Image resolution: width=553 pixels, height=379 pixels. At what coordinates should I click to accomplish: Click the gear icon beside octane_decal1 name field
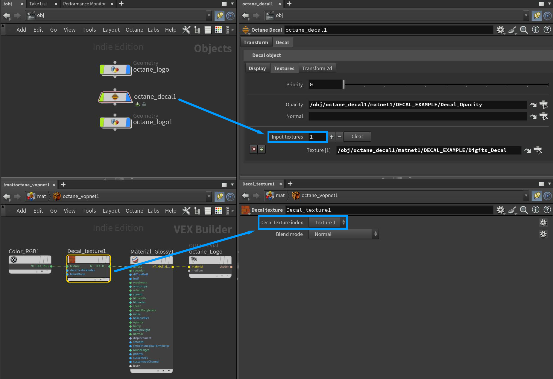coord(500,30)
